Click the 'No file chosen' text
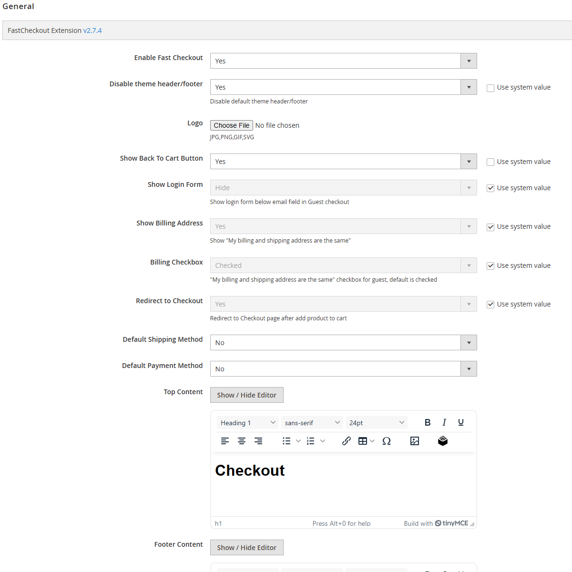The image size is (572, 572). pyautogui.click(x=277, y=125)
